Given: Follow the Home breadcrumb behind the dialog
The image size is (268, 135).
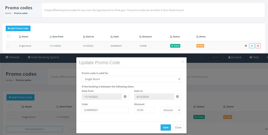Looking at the screenshot, I should pos(9,80).
